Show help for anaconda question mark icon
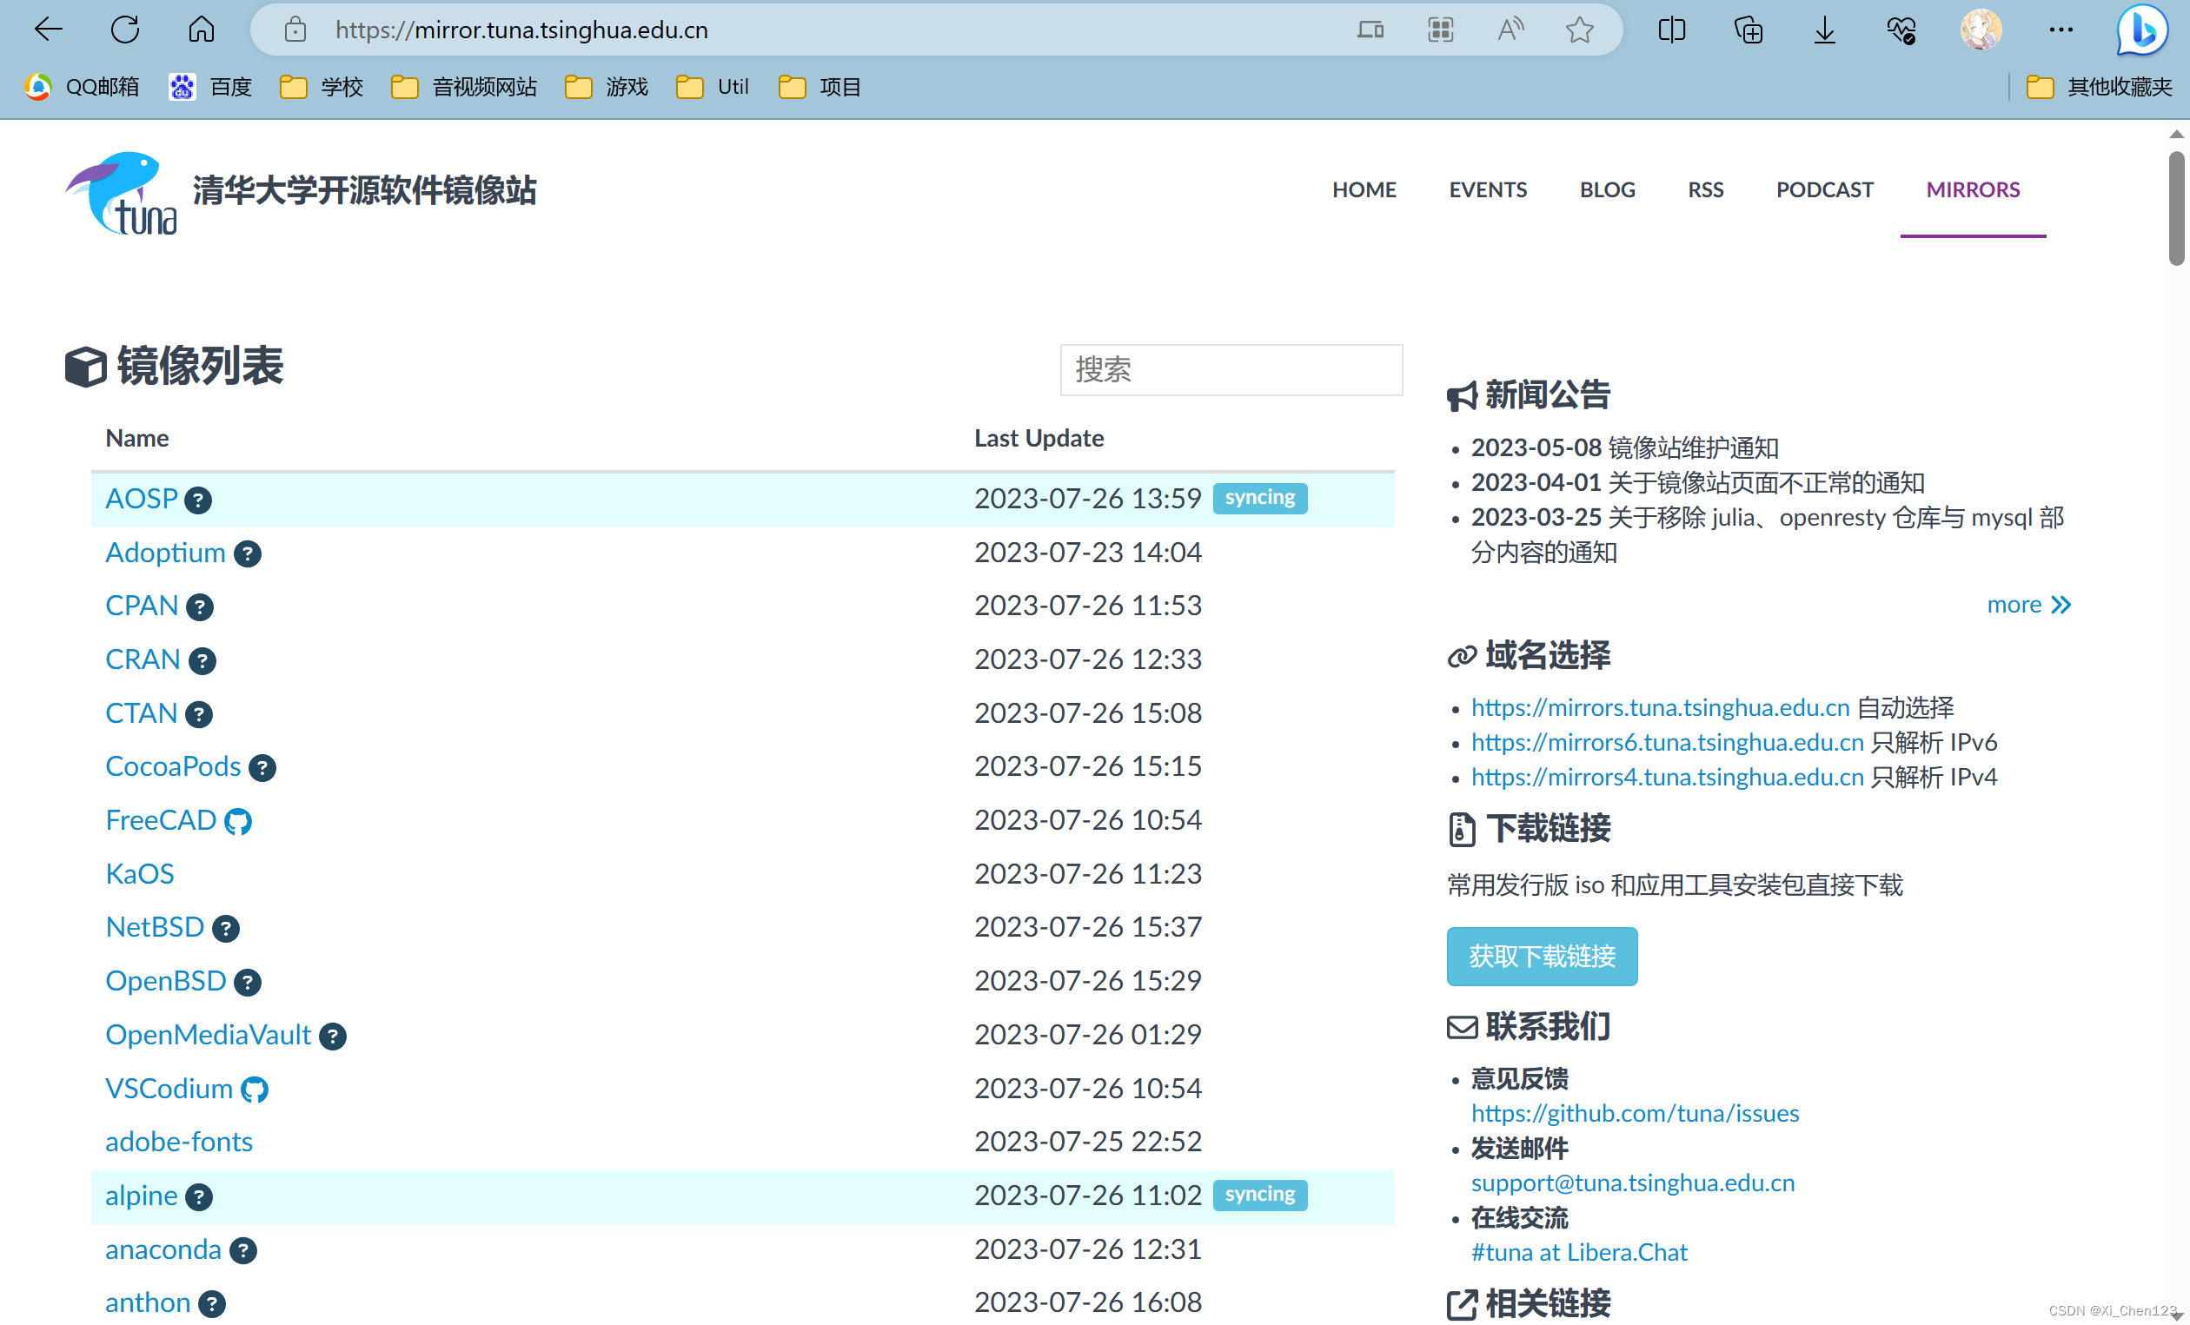The width and height of the screenshot is (2190, 1325). (x=242, y=1251)
